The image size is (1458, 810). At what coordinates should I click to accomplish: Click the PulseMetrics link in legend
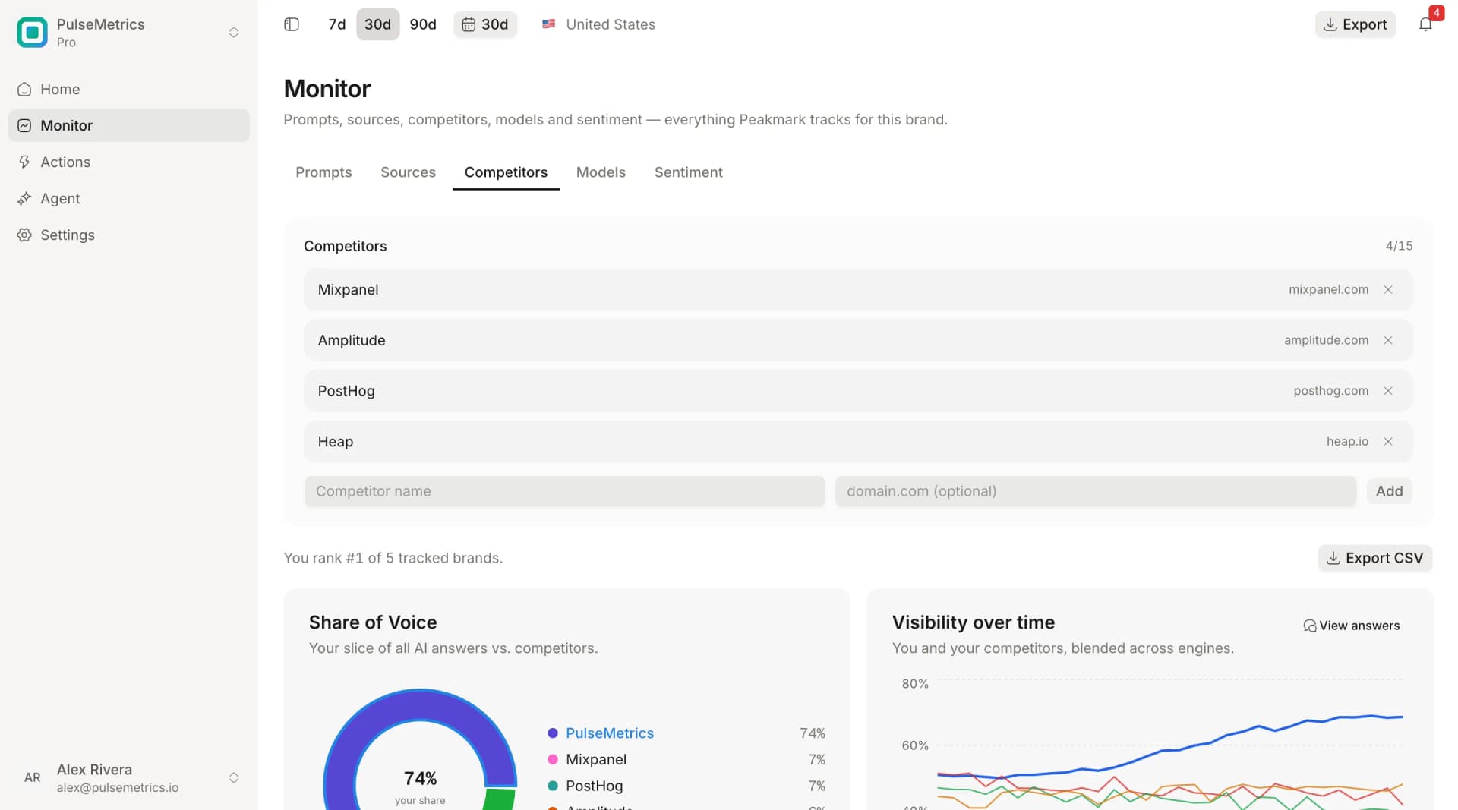point(610,733)
